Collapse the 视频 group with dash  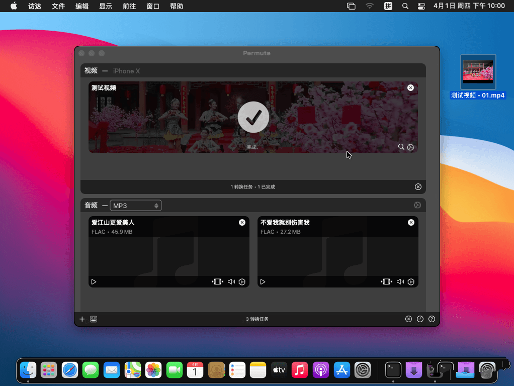click(105, 71)
